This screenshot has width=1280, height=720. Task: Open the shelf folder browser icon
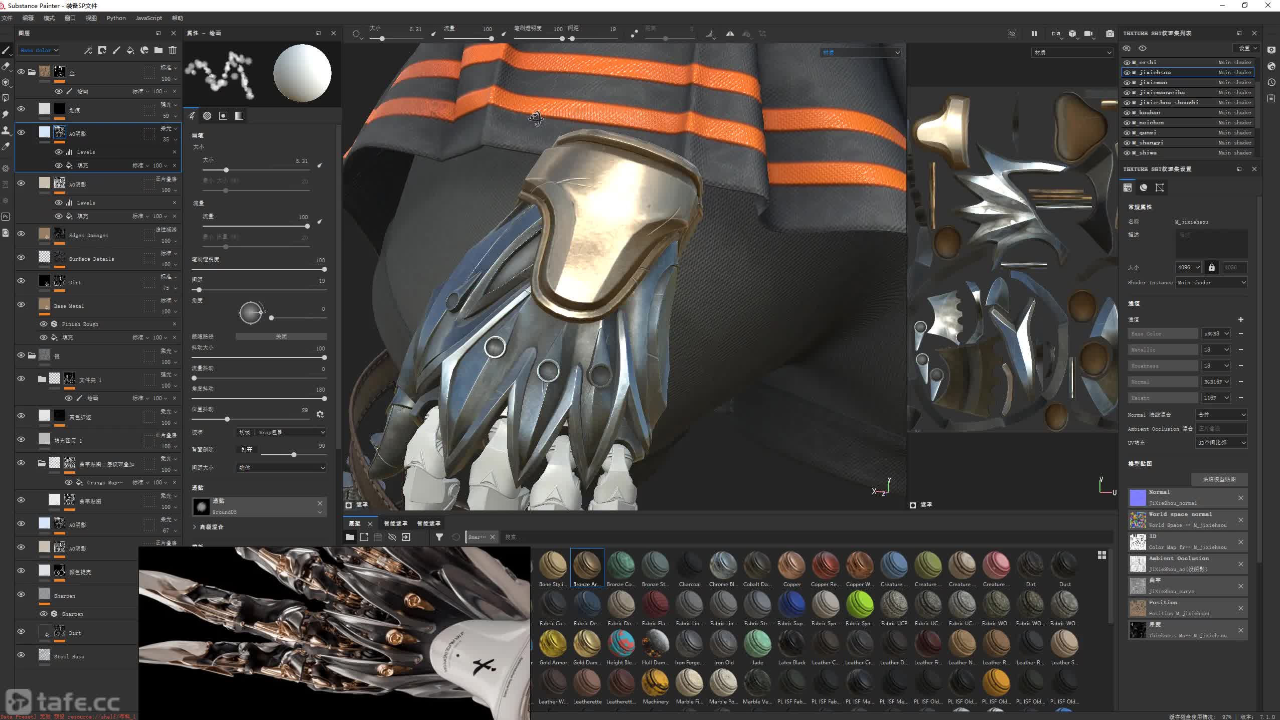(350, 537)
